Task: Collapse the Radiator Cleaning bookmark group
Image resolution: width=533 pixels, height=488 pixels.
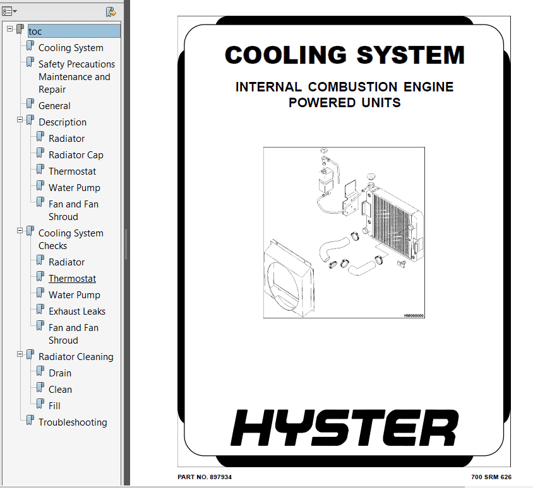Action: point(20,354)
